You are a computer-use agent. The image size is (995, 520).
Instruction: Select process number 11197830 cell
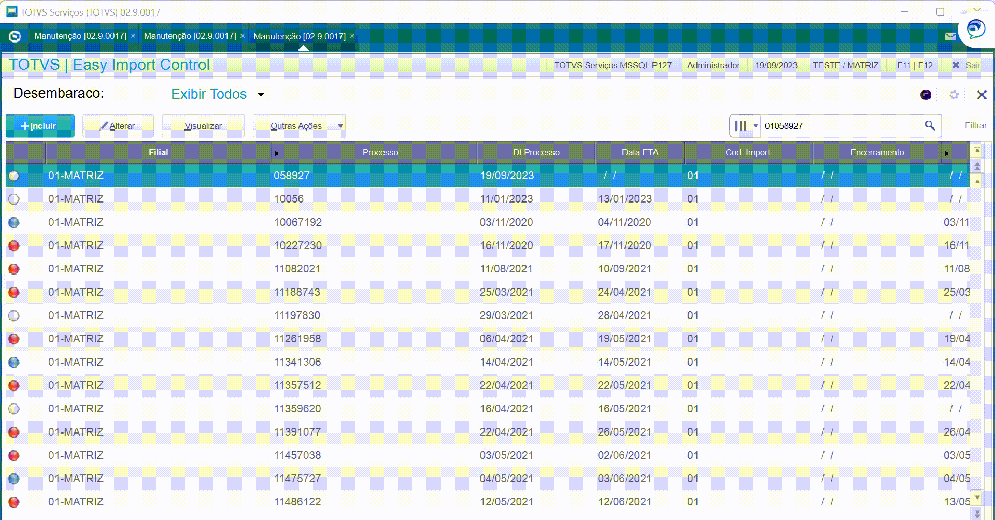tap(297, 315)
